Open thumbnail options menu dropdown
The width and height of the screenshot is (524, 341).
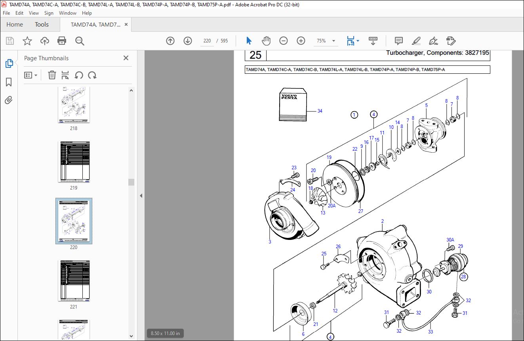click(x=31, y=75)
